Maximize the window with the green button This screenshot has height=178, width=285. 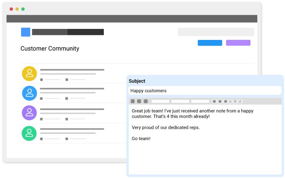tap(23, 9)
